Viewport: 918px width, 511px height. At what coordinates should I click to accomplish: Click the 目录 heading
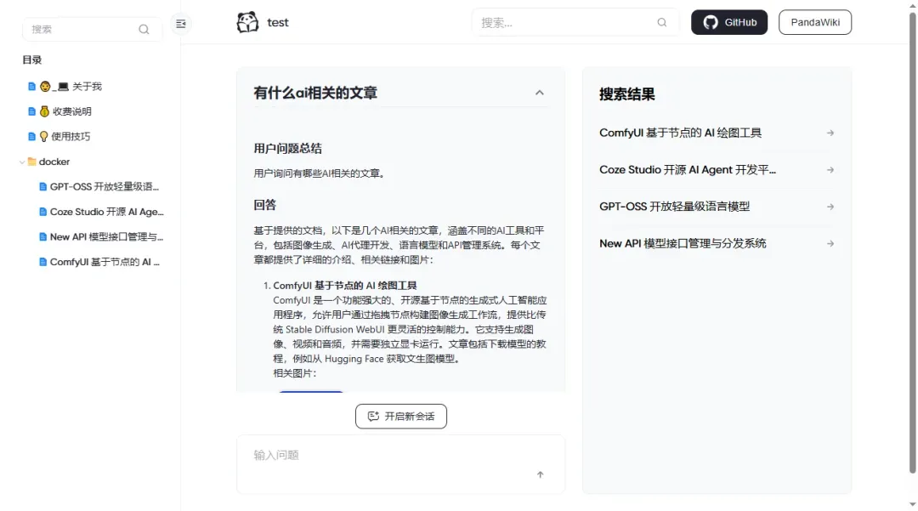[32, 60]
